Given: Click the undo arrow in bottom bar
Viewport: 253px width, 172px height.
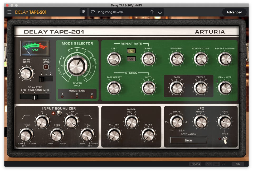Looking at the screenshot, I should click(209, 164).
